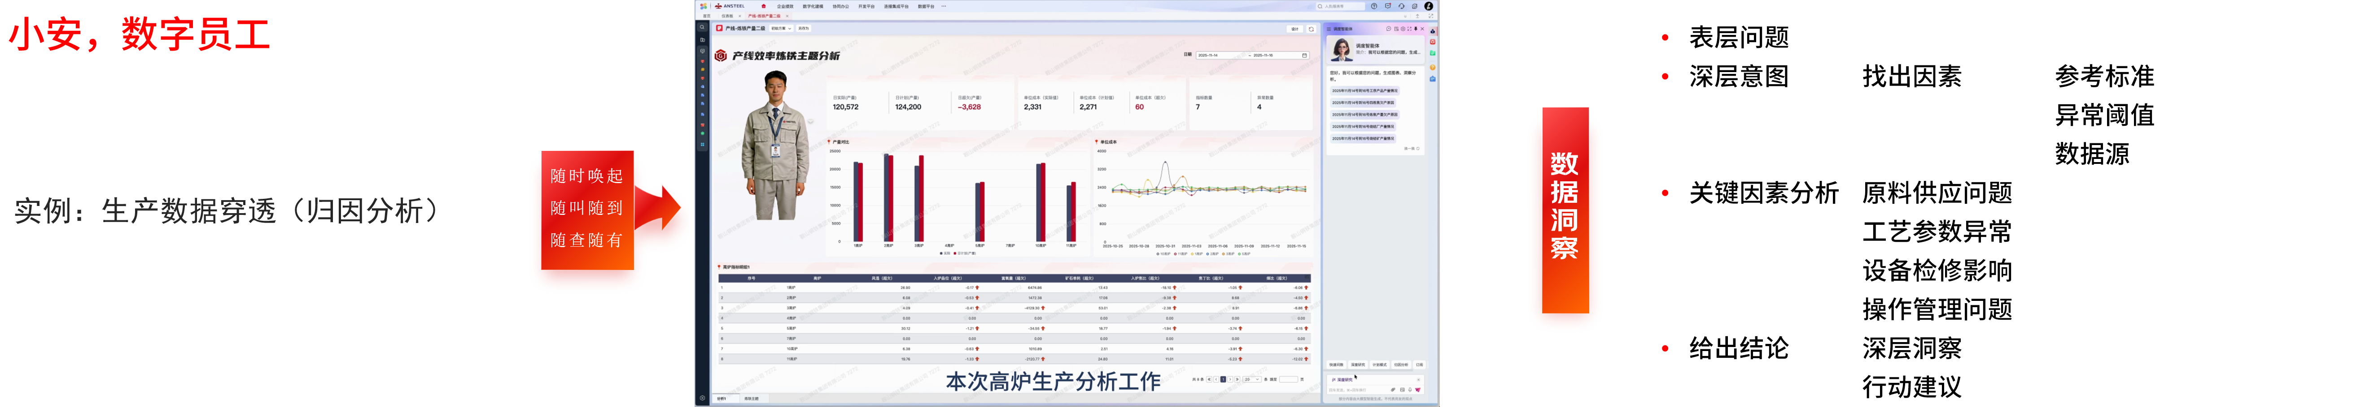The width and height of the screenshot is (2374, 407).
Task: Expand the 调度智能体 panel to fullscreen
Action: click(x=1409, y=30)
